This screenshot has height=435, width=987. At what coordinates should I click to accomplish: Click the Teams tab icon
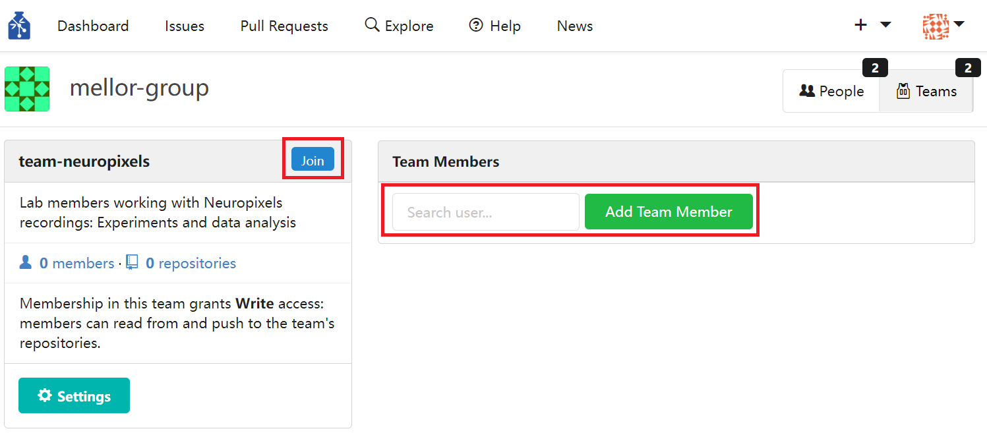pos(903,91)
